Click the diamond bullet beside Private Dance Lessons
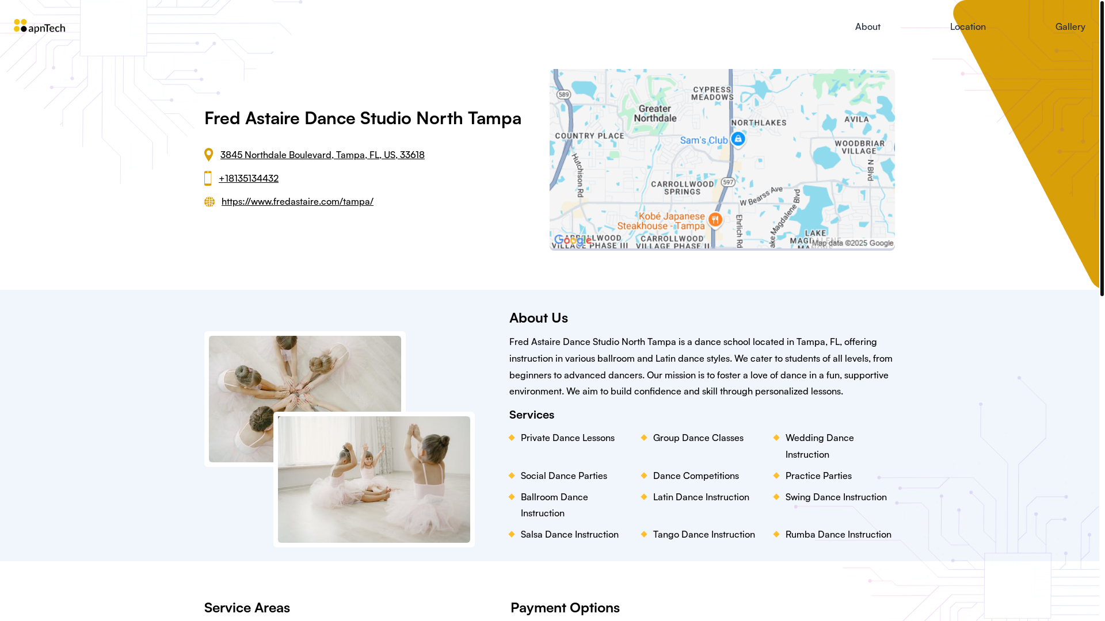Image resolution: width=1105 pixels, height=621 pixels. (512, 438)
